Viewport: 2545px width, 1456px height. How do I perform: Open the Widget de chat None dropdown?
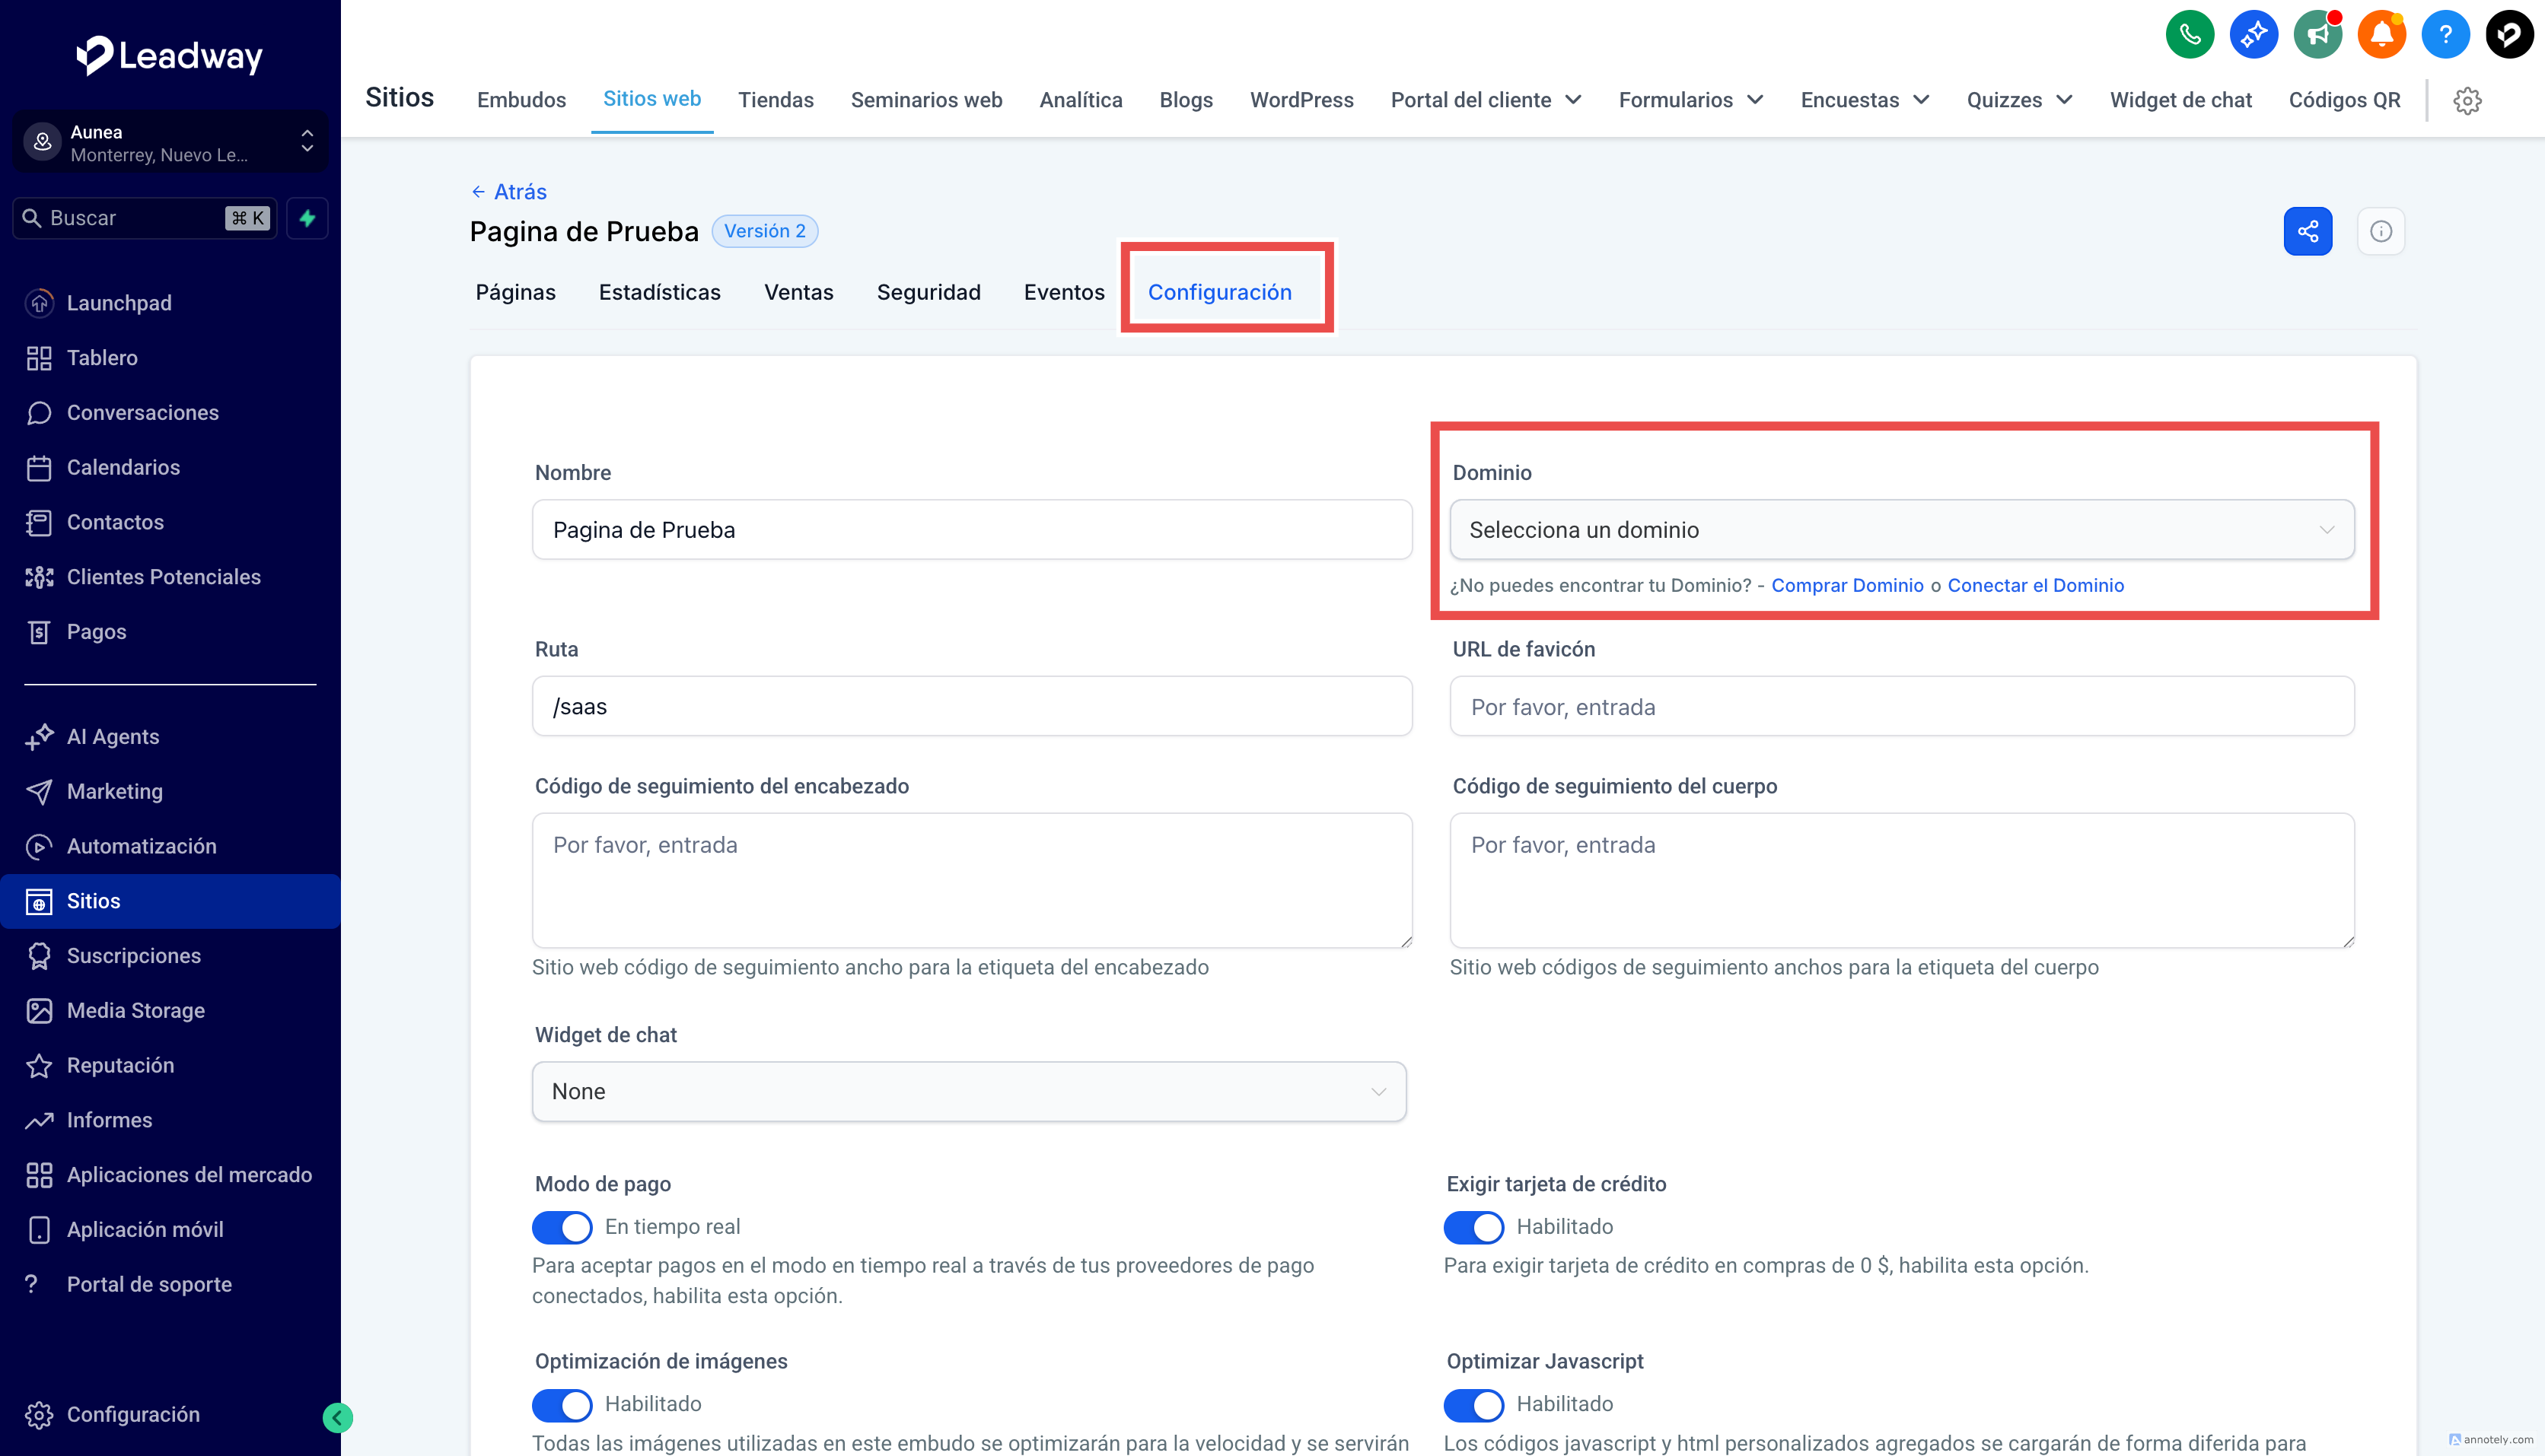[x=968, y=1091]
